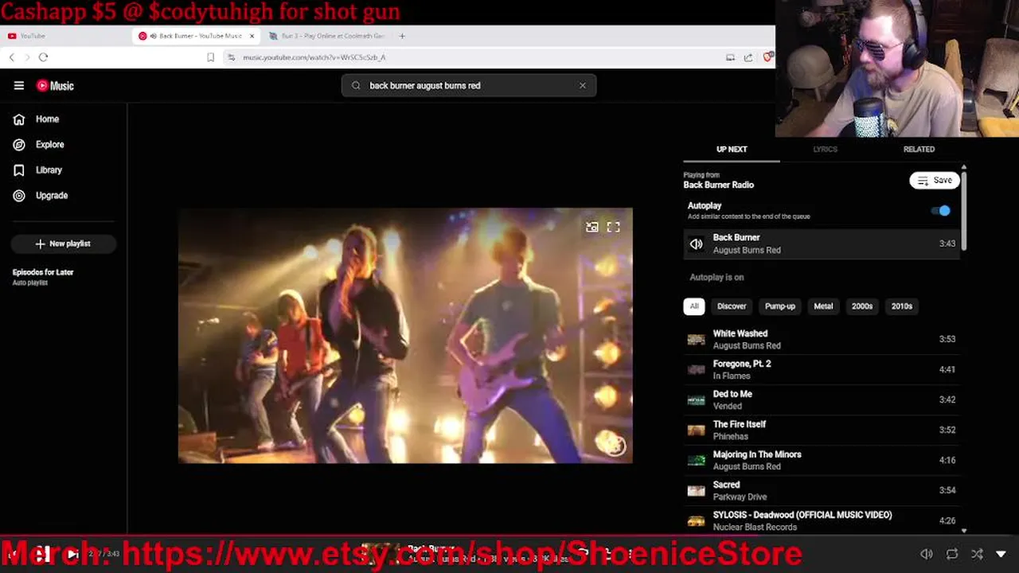This screenshot has width=1019, height=573.
Task: Click the address bar URL
Action: click(x=314, y=57)
